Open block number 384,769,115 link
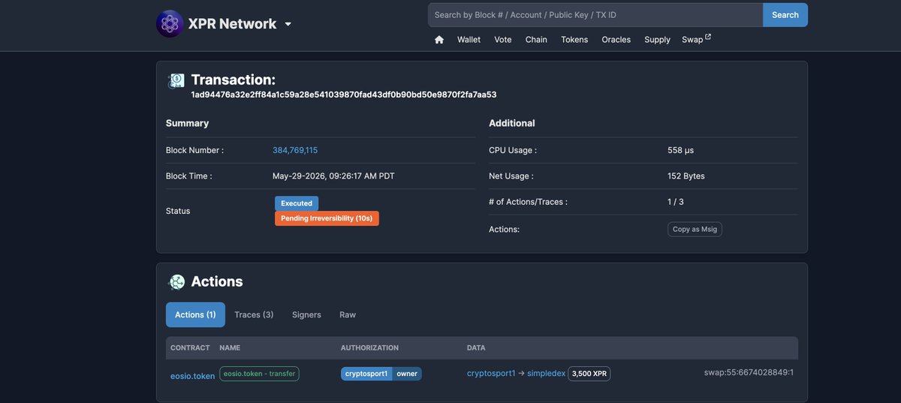This screenshot has height=403, width=901. tap(295, 150)
